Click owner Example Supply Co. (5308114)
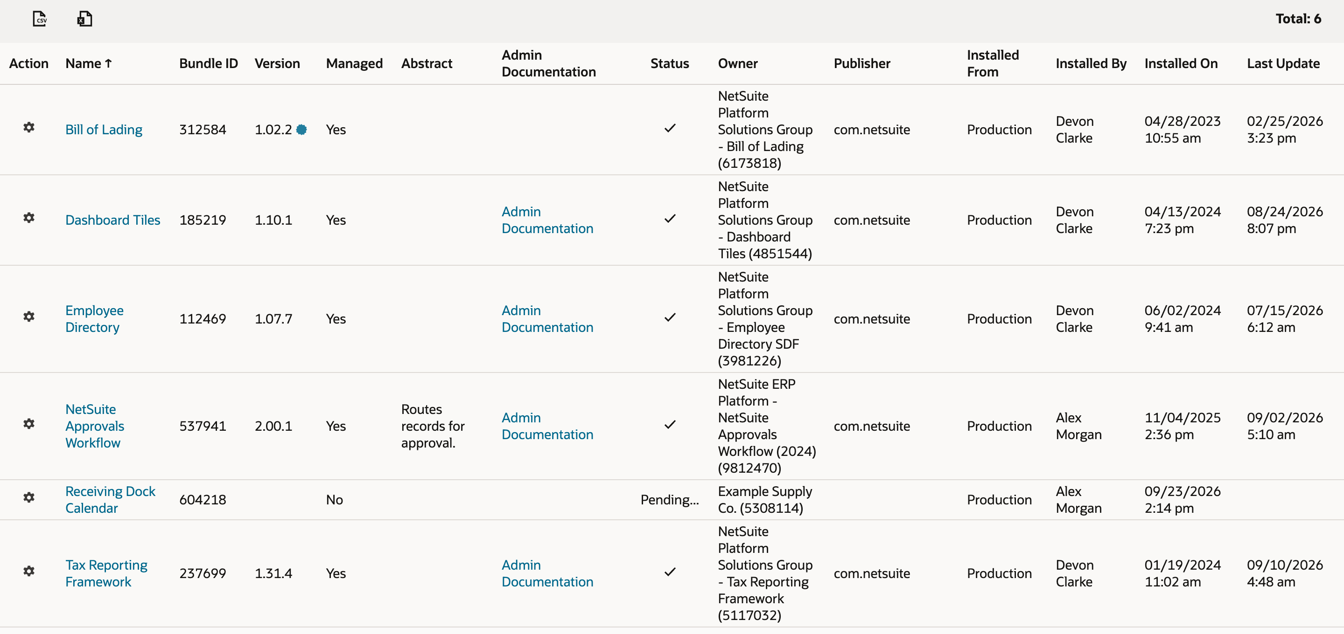Screen dimensions: 1344x634 (x=765, y=500)
